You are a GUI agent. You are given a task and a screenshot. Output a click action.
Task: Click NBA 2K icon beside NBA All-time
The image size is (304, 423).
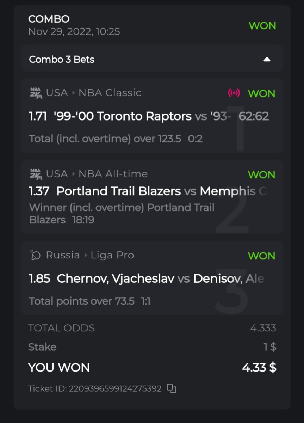coord(36,174)
